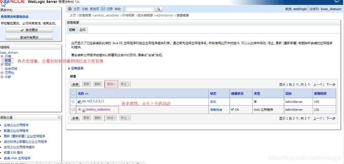Click 注销 in the top toolbar

[85, 9]
